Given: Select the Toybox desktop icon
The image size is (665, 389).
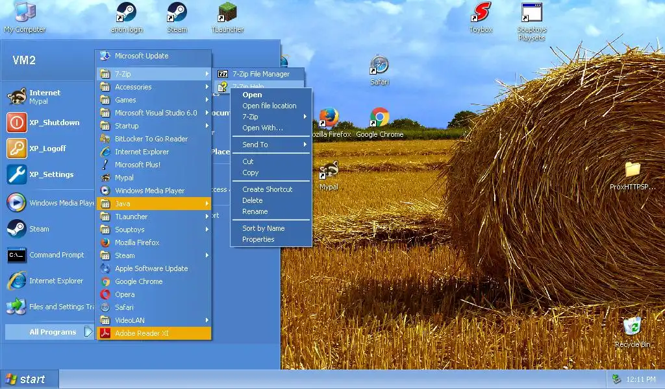Looking at the screenshot, I should pyautogui.click(x=481, y=18).
